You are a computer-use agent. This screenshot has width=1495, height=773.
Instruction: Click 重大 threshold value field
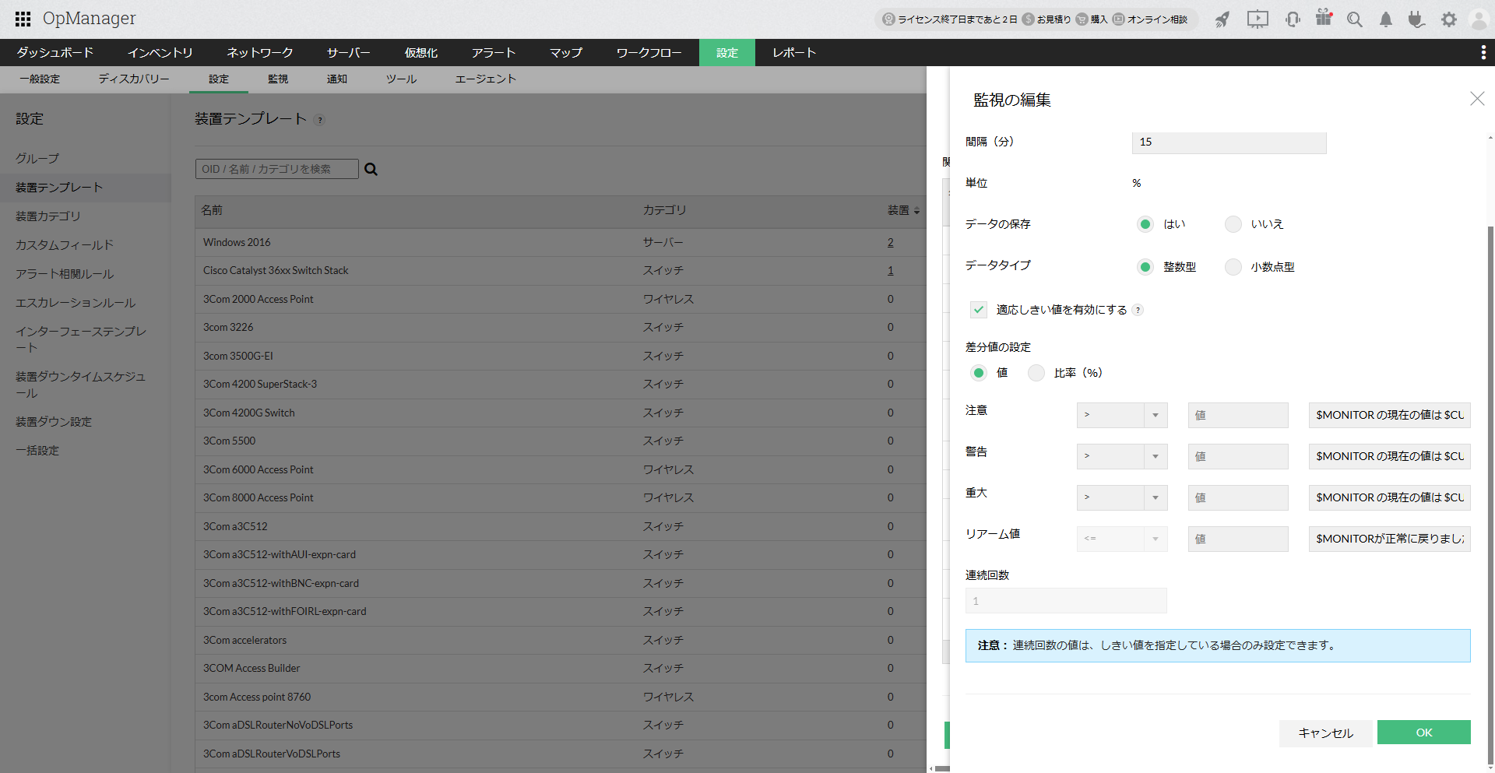[1238, 497]
